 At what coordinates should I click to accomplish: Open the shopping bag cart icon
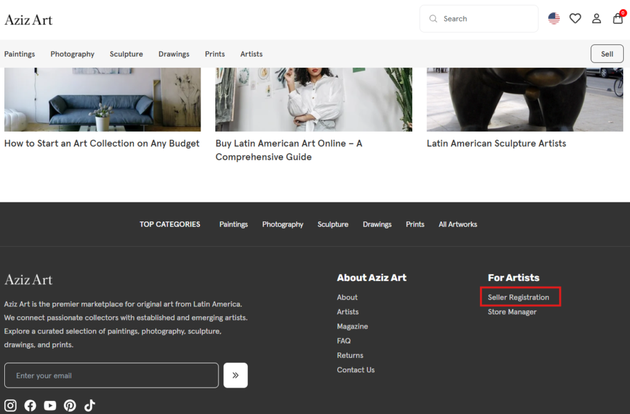tap(618, 18)
